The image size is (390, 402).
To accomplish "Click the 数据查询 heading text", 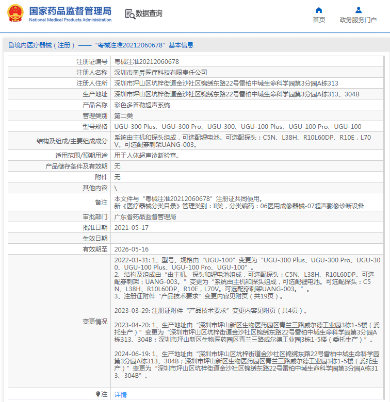I will pyautogui.click(x=149, y=13).
